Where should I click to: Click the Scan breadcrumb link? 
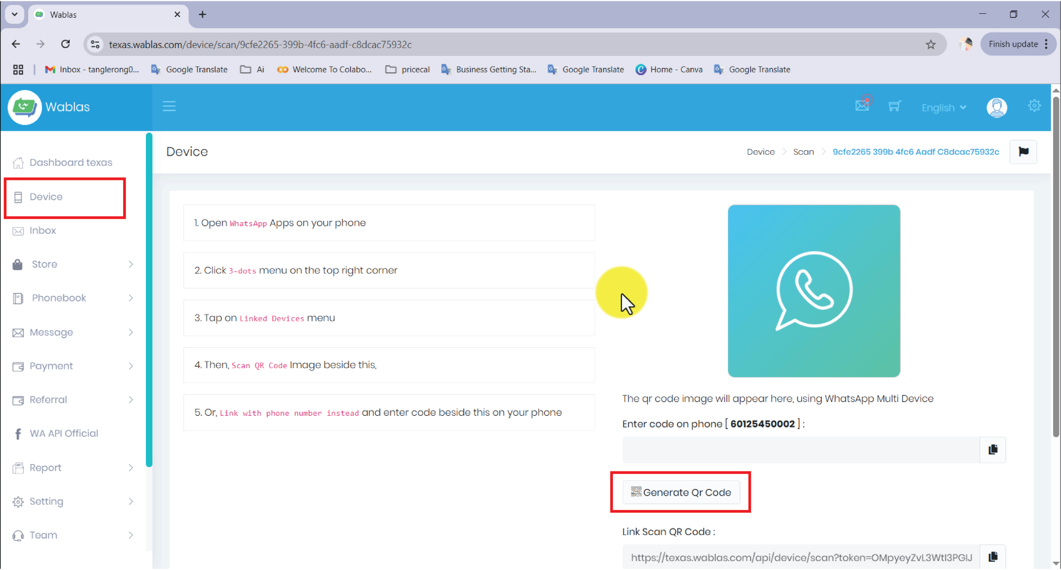(x=803, y=152)
